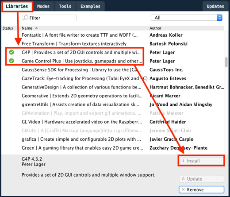
Task: Open the Examples tab
Action: coord(90,6)
